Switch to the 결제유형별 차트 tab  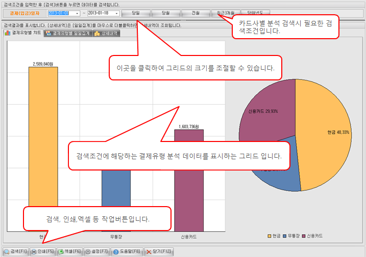pyautogui.click(x=23, y=33)
